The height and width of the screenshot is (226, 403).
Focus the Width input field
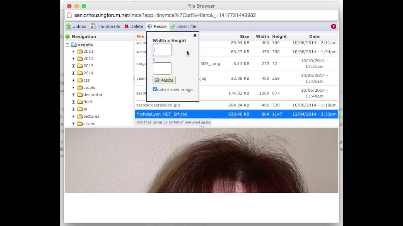coord(162,50)
